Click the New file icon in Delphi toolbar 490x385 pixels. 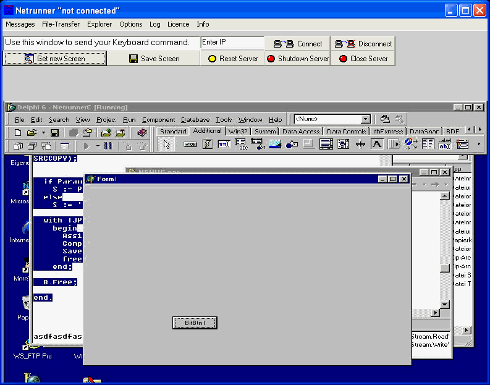pyautogui.click(x=17, y=133)
